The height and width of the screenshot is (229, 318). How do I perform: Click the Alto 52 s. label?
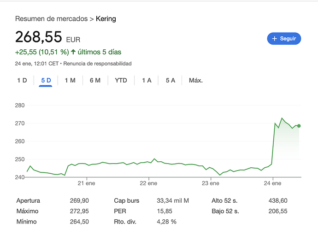pos(224,201)
